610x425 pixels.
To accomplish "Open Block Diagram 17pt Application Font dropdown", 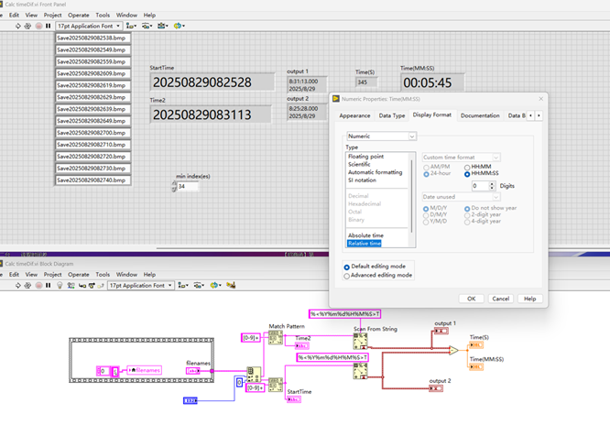I will tap(140, 285).
